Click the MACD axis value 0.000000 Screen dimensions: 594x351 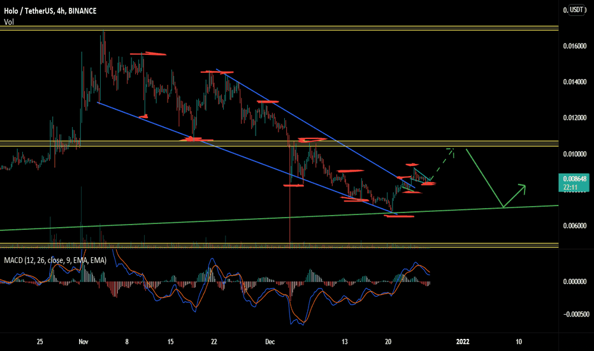[575, 281]
